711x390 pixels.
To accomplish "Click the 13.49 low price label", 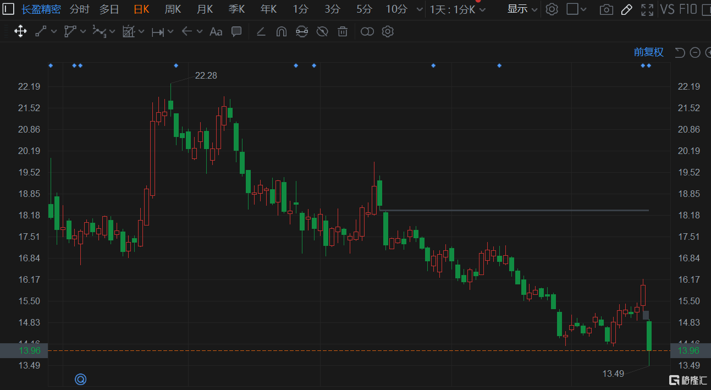I will click(x=613, y=373).
